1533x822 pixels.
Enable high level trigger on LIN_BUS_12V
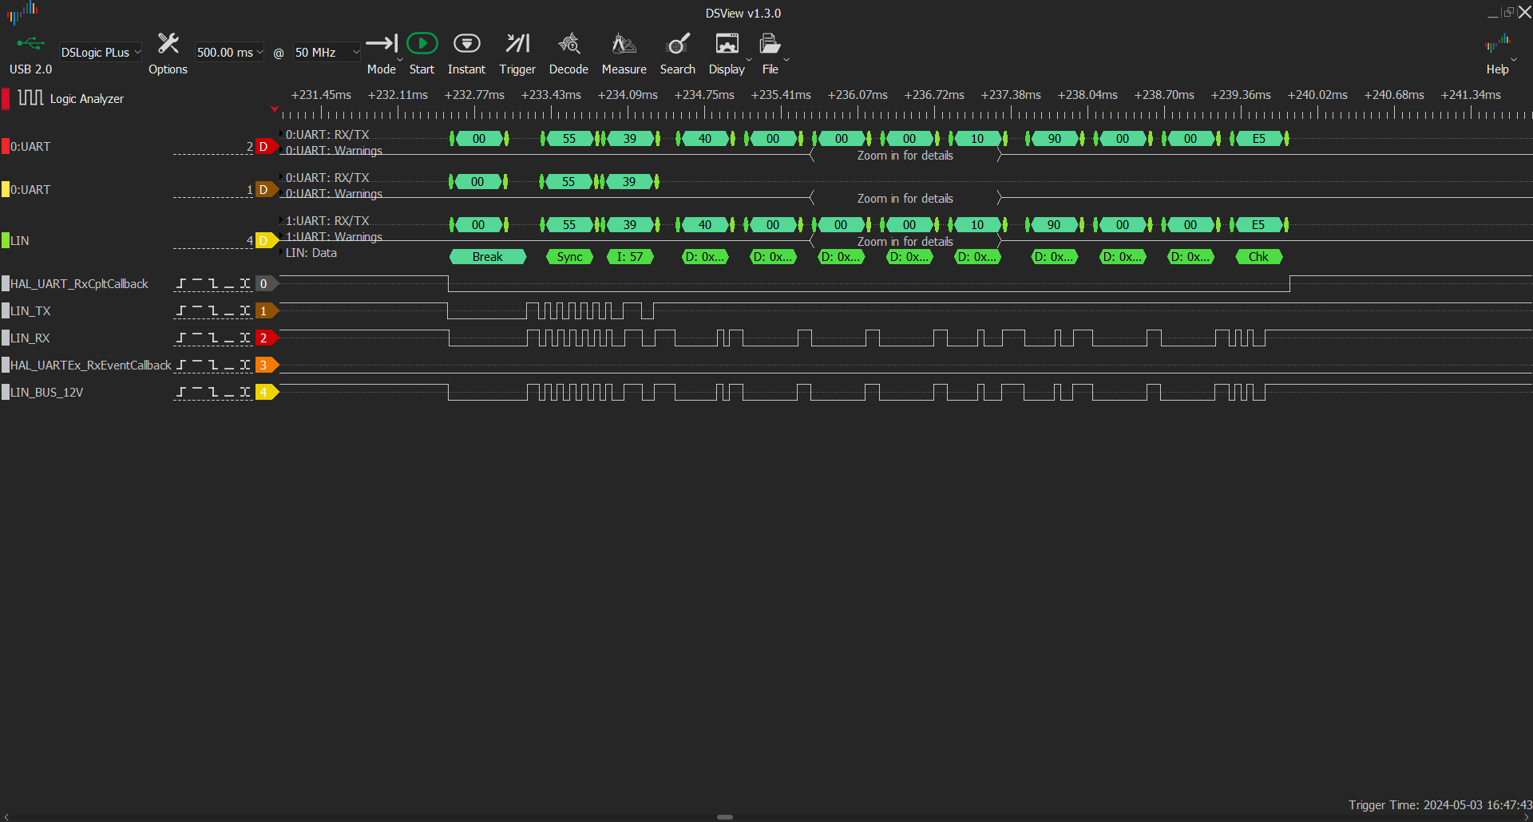point(197,392)
